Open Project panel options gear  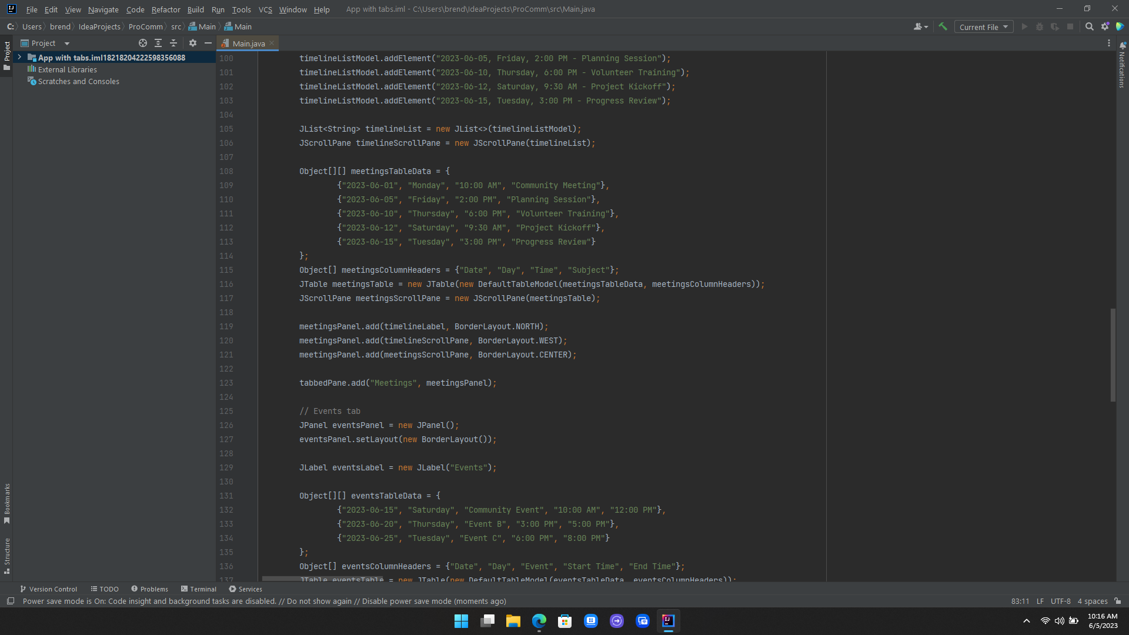pyautogui.click(x=193, y=43)
